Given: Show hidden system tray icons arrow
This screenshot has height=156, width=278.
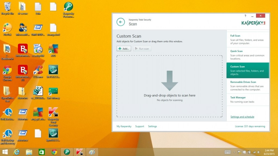Looking at the screenshot, I should [234, 152].
